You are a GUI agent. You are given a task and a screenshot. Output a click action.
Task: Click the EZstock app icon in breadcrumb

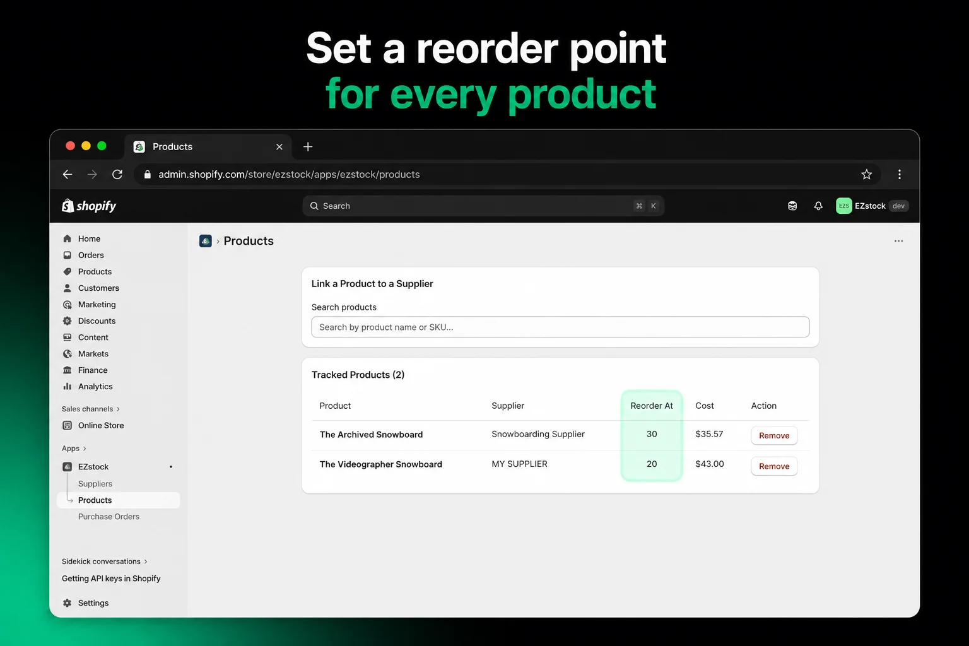coord(206,241)
